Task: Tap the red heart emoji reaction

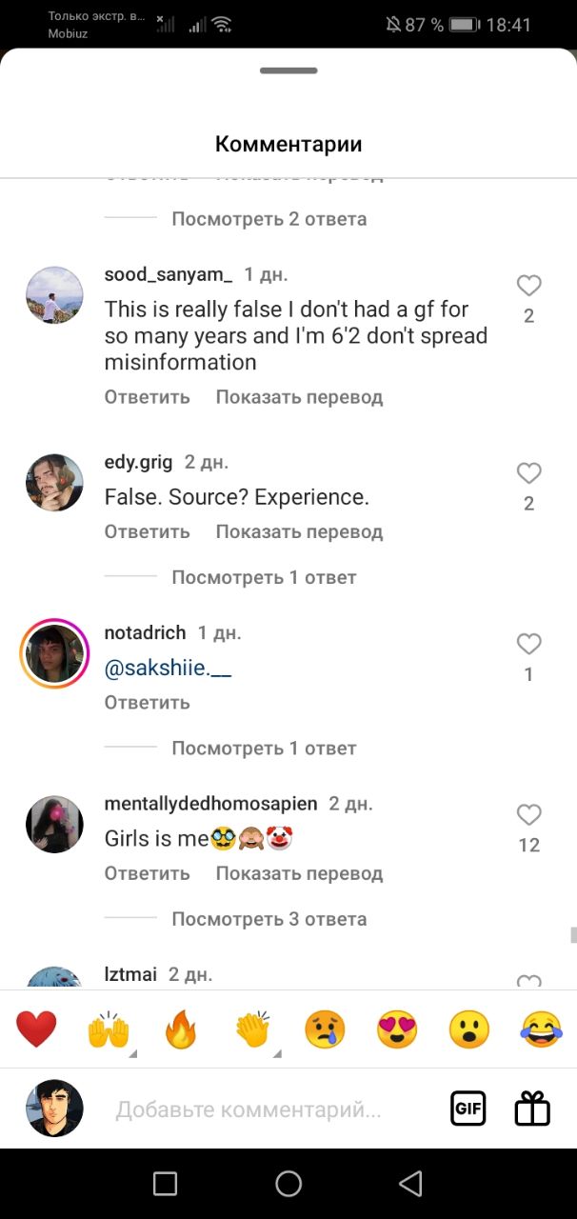Action: coord(36,1029)
